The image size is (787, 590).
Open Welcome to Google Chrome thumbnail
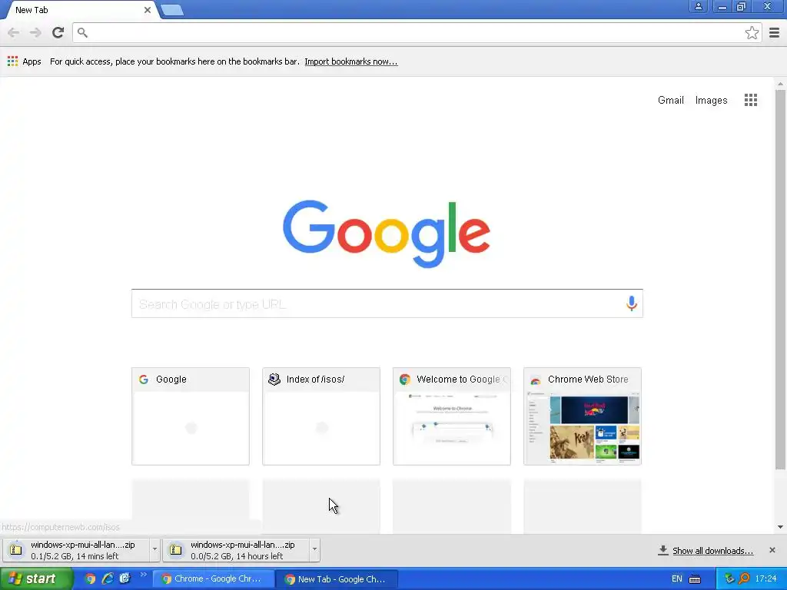(x=452, y=416)
